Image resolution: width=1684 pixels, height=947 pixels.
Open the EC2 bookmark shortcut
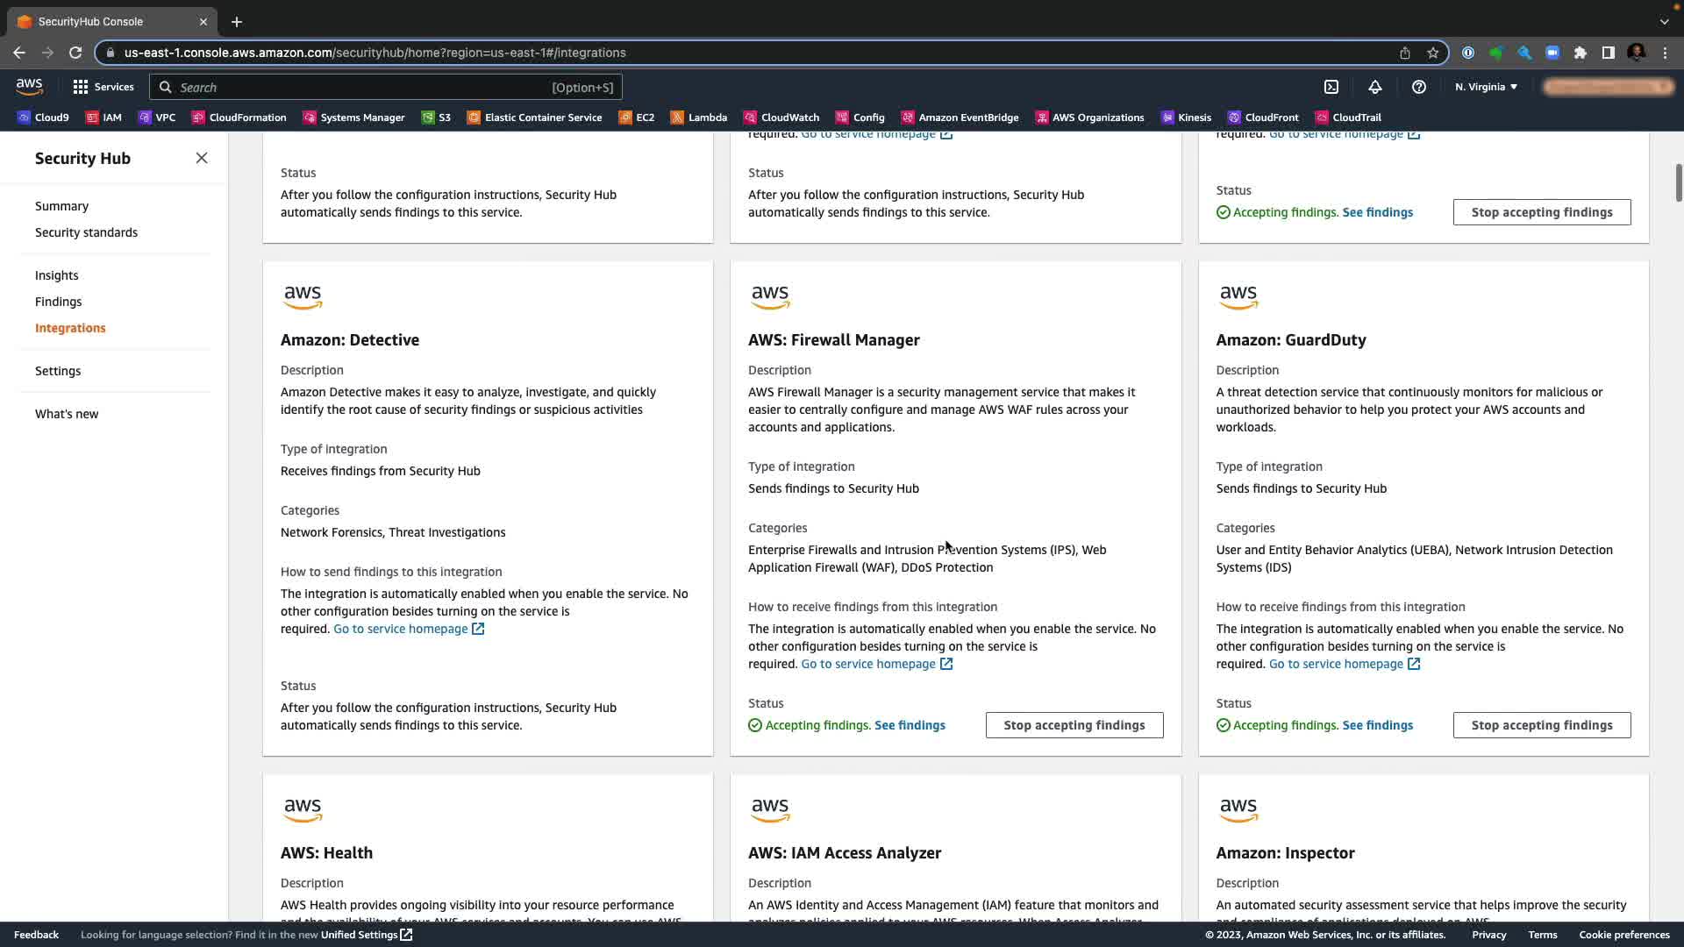click(x=636, y=117)
